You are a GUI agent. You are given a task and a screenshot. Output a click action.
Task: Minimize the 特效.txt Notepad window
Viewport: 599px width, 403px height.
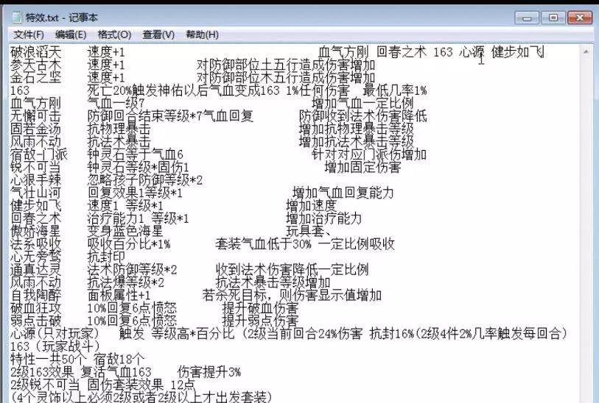(527, 18)
